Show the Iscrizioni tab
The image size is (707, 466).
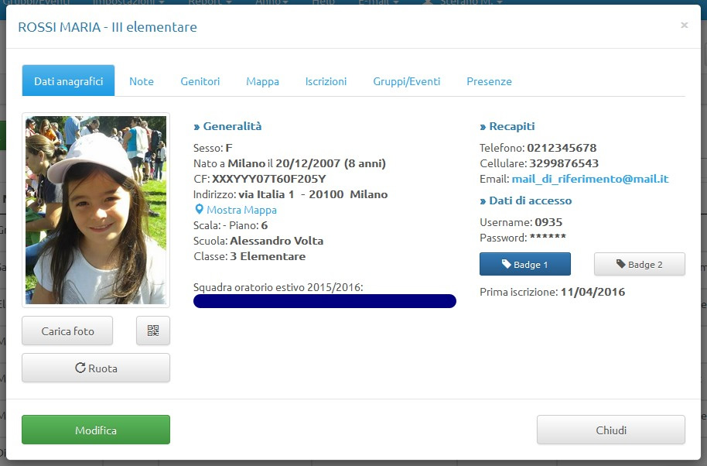pos(326,81)
